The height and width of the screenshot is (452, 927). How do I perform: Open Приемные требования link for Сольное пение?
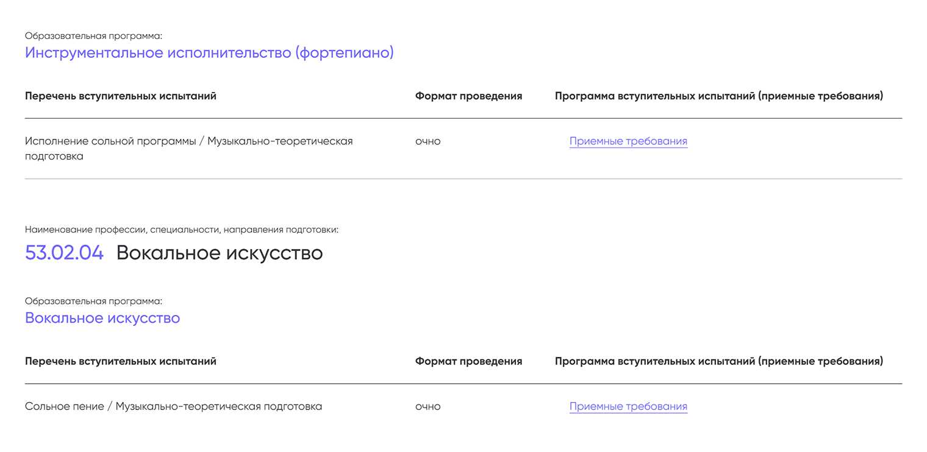click(x=628, y=407)
